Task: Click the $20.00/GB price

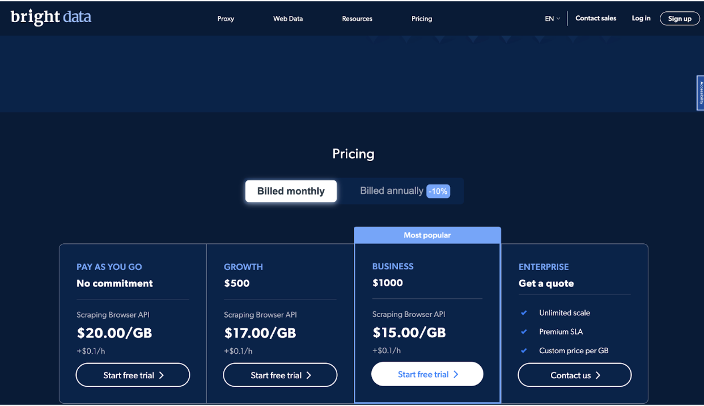Action: click(114, 333)
